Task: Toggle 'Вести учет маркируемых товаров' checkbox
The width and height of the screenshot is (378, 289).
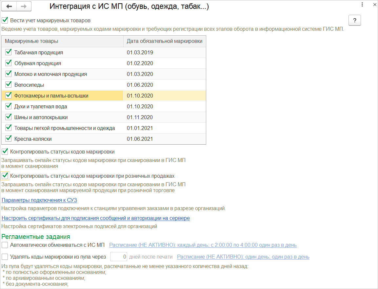Action: (x=5, y=20)
